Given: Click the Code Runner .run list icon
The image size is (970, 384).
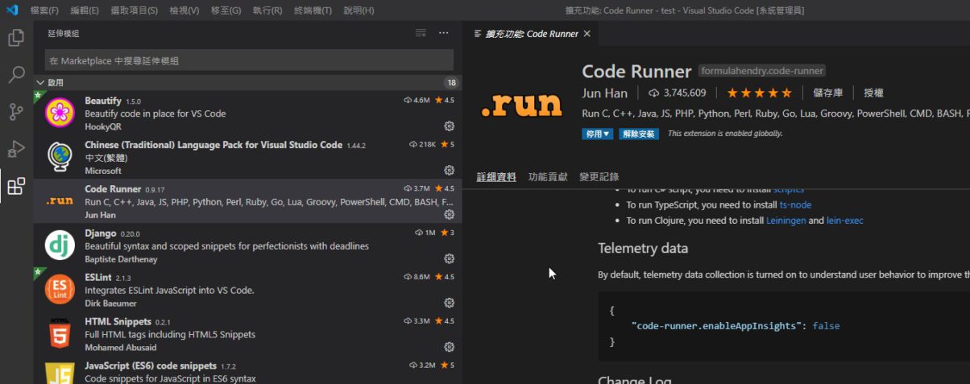Looking at the screenshot, I should (60, 201).
